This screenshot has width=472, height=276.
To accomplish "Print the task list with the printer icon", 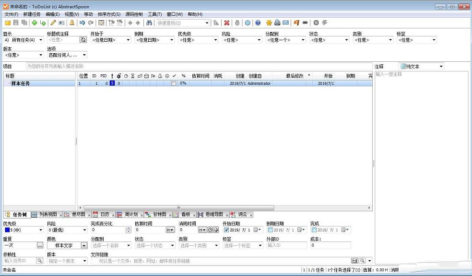I will click(277, 22).
